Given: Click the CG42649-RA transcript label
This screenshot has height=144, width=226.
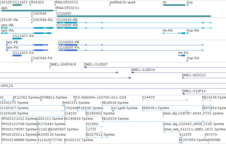Looking at the screenshot, I should pos(42,20).
